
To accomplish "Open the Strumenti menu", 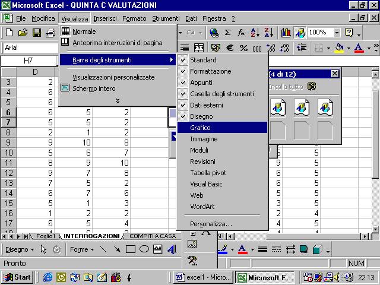I will coord(166,18).
